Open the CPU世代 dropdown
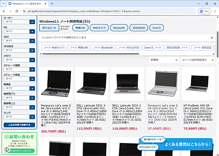The image size is (219, 156). [x=19, y=50]
